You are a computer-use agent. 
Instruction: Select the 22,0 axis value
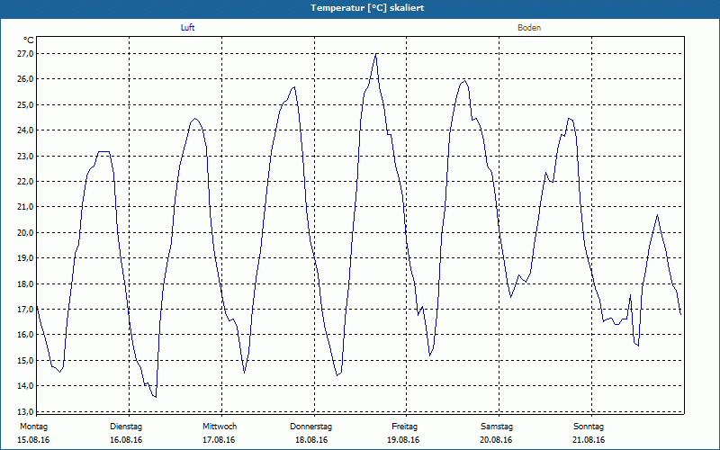click(26, 182)
